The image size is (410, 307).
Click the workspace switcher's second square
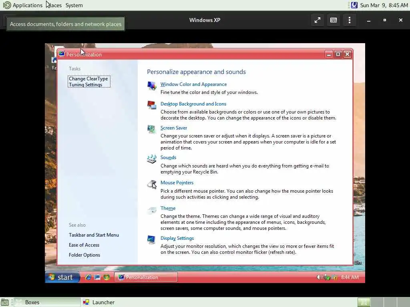[377, 302]
